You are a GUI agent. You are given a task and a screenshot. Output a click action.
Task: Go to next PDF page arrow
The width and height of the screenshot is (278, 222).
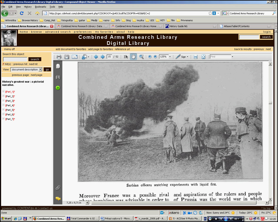coord(103,57)
